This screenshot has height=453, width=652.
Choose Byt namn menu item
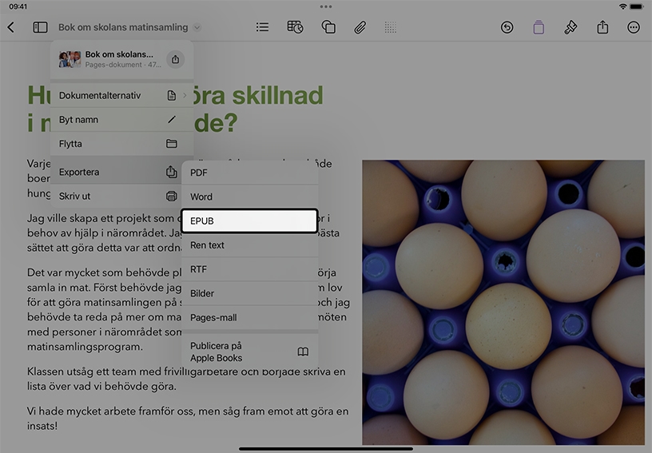pos(121,120)
